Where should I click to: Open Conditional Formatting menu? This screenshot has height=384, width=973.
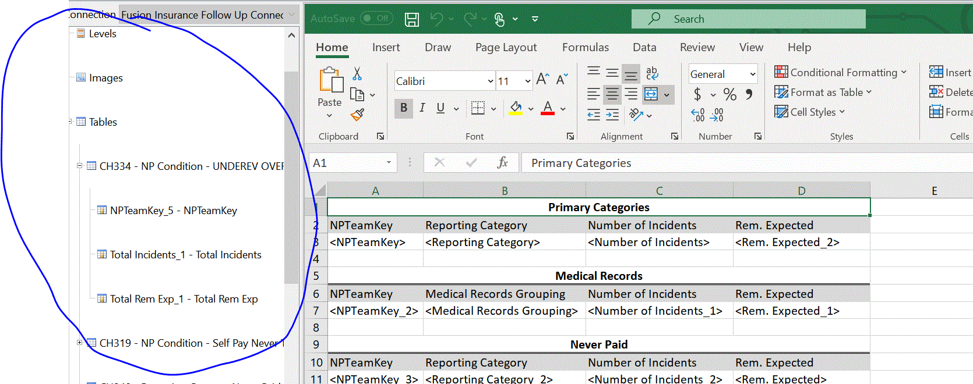(x=840, y=73)
